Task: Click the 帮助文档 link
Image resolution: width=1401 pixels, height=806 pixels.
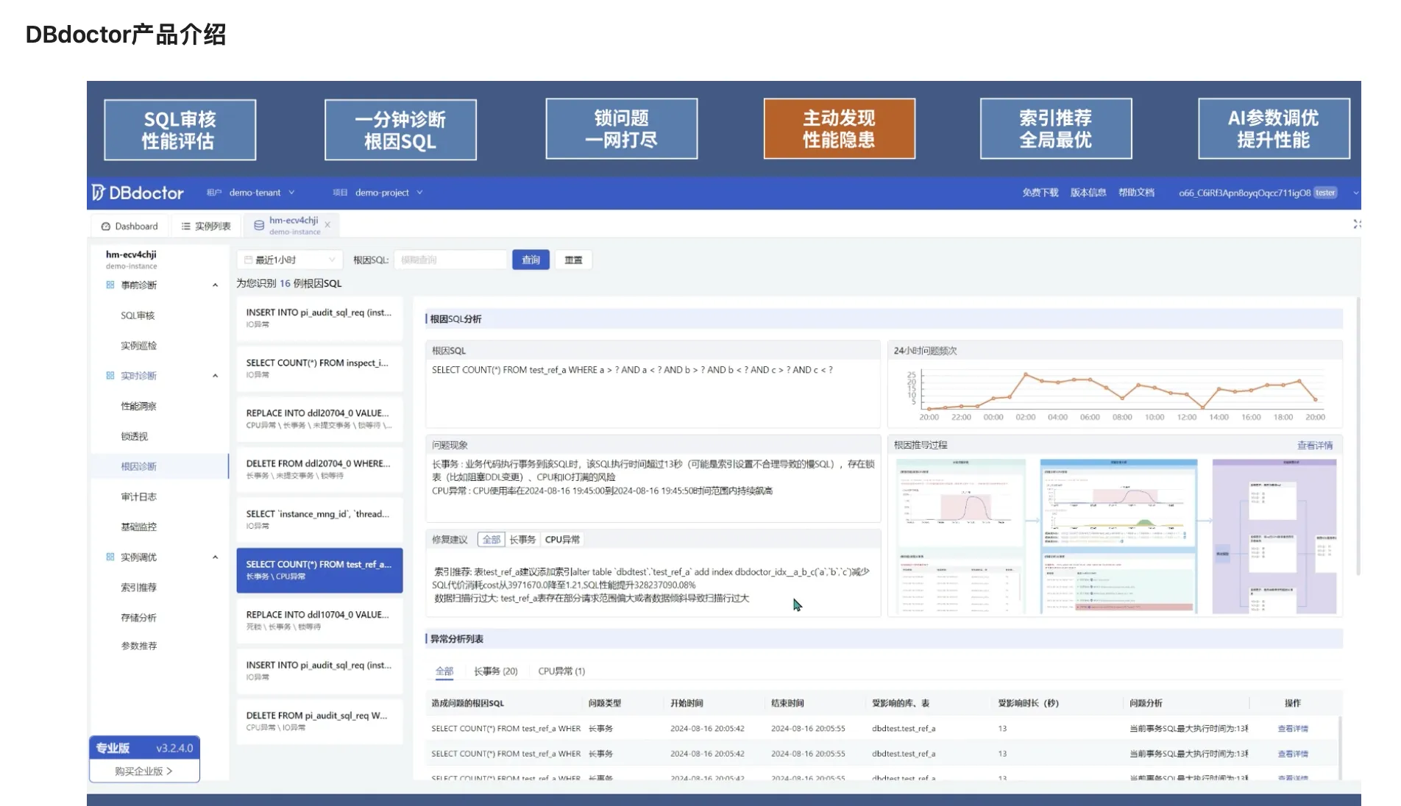Action: click(1136, 193)
